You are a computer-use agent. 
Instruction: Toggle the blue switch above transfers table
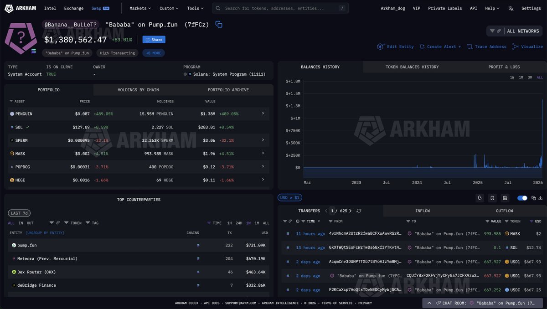point(522,198)
